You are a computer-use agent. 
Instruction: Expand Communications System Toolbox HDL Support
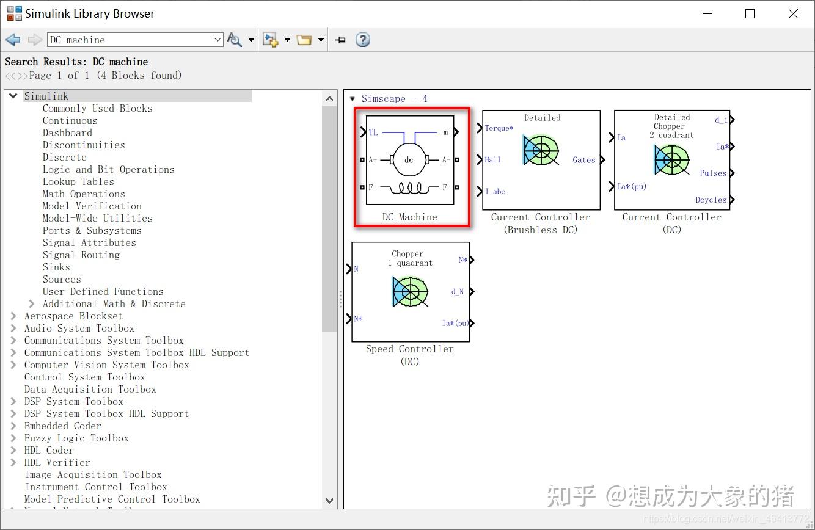13,352
